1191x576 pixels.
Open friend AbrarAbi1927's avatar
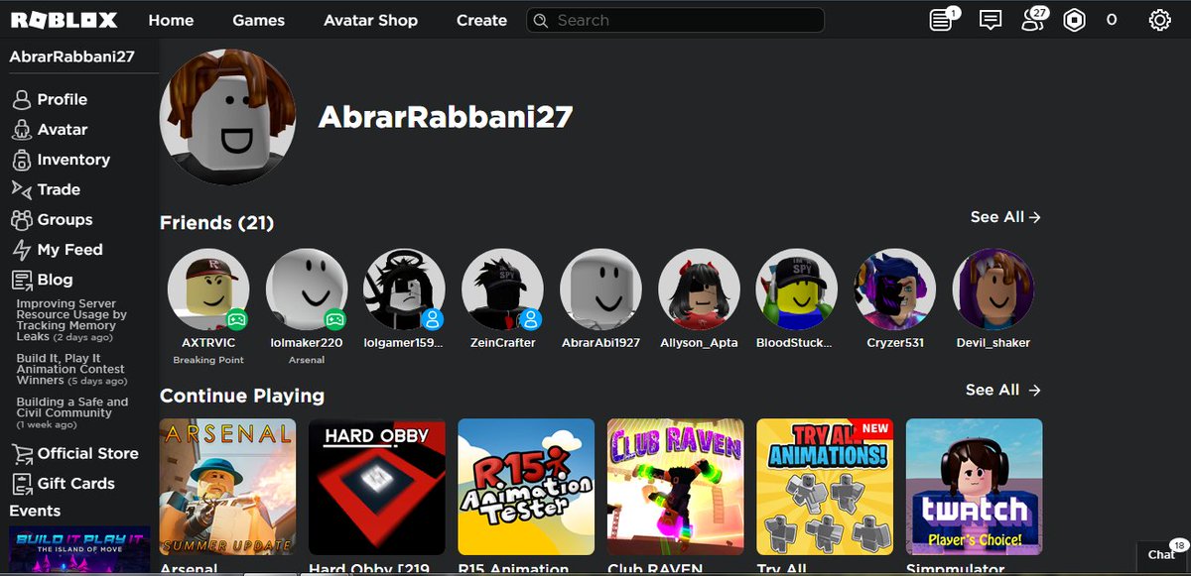click(x=600, y=289)
